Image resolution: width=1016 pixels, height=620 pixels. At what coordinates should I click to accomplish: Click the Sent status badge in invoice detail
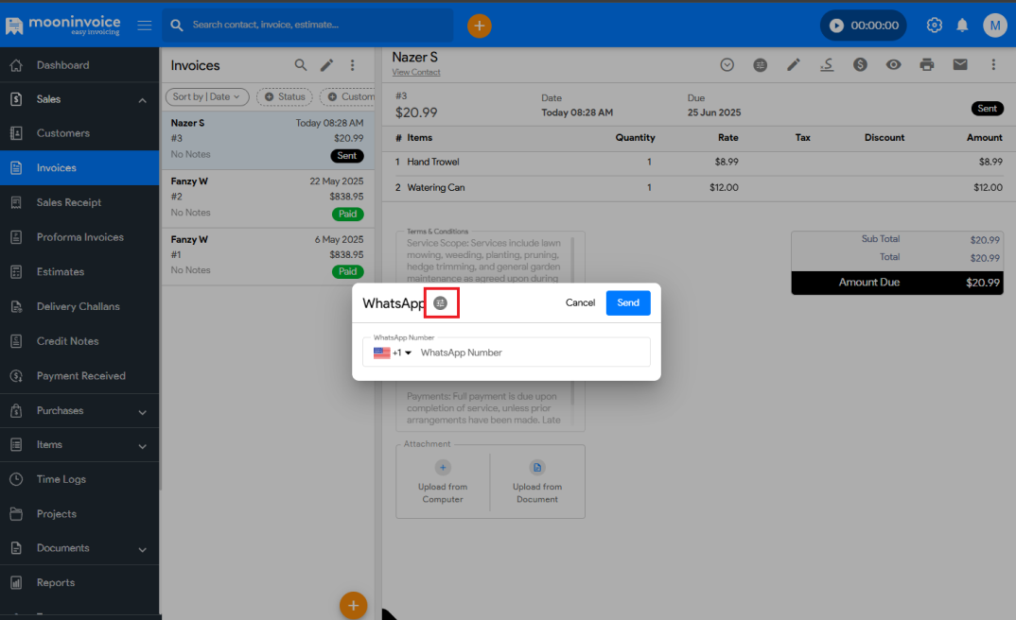(987, 109)
